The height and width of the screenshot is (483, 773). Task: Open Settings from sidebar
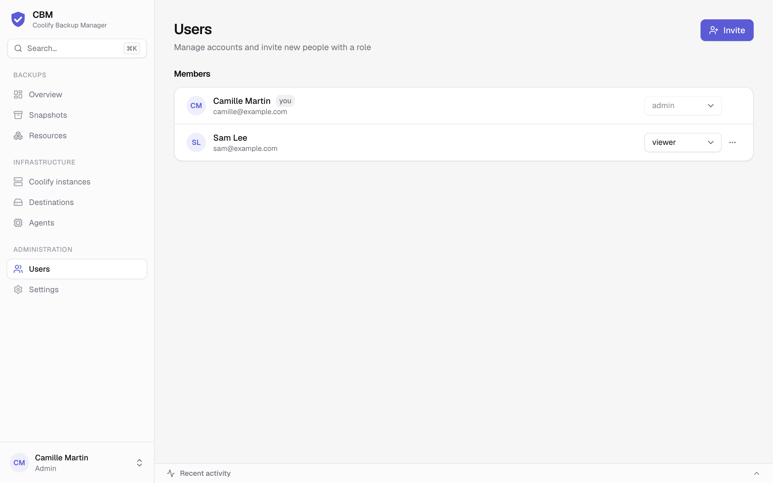[x=77, y=289]
